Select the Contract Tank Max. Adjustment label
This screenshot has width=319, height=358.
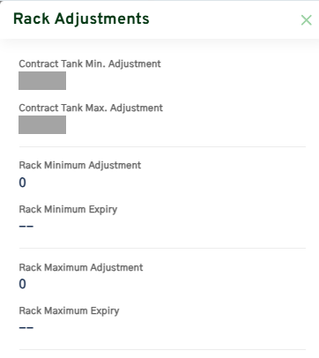click(91, 108)
